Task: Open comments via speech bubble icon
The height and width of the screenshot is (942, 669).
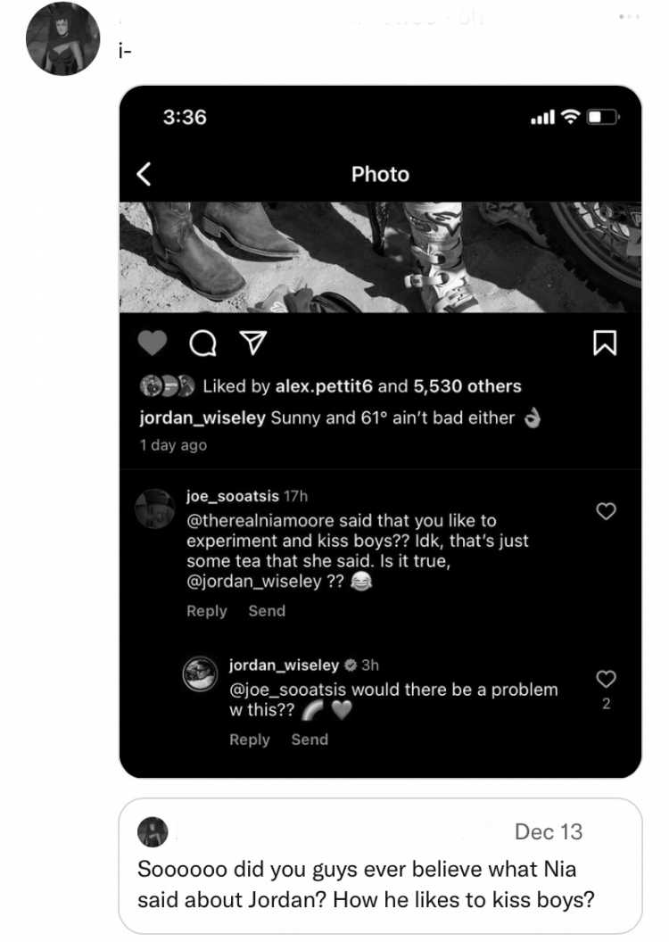Action: tap(202, 343)
